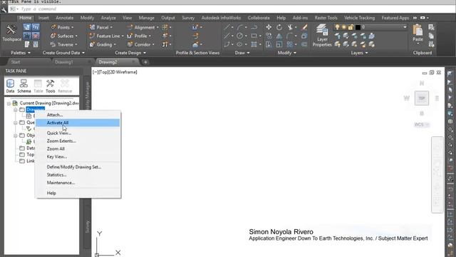456x257 pixels.
Task: Select the Circle tool in Draw panel
Action: [239, 36]
